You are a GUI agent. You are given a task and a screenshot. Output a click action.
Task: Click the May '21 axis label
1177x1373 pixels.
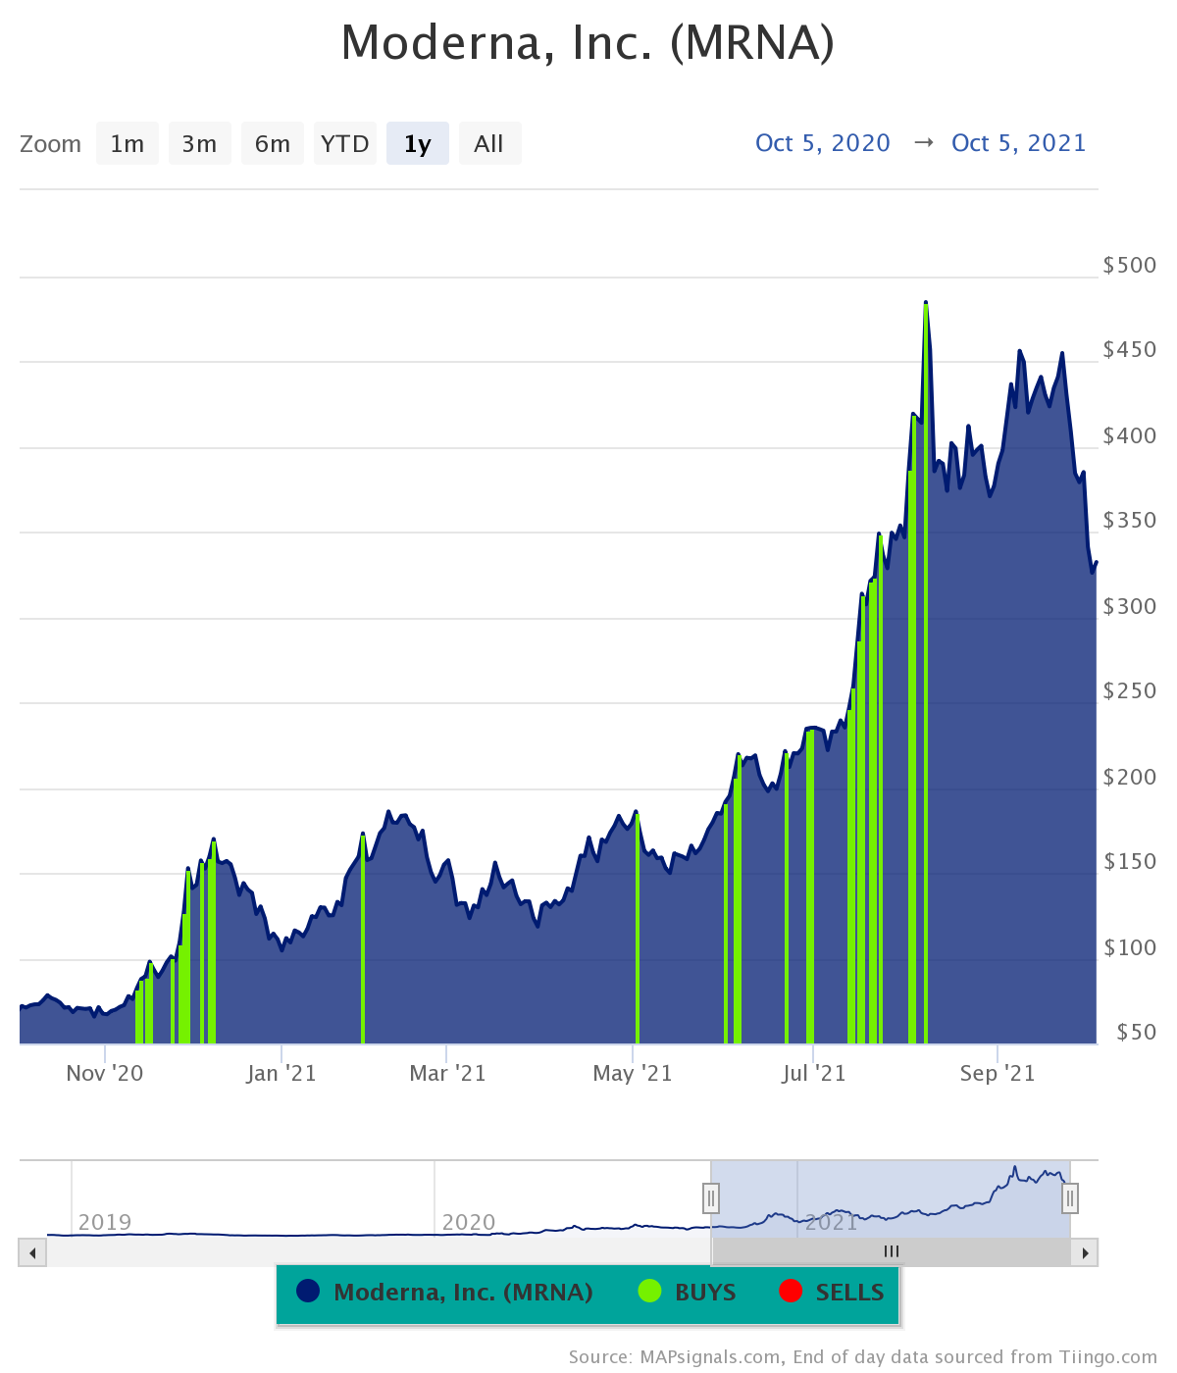pos(633,1073)
